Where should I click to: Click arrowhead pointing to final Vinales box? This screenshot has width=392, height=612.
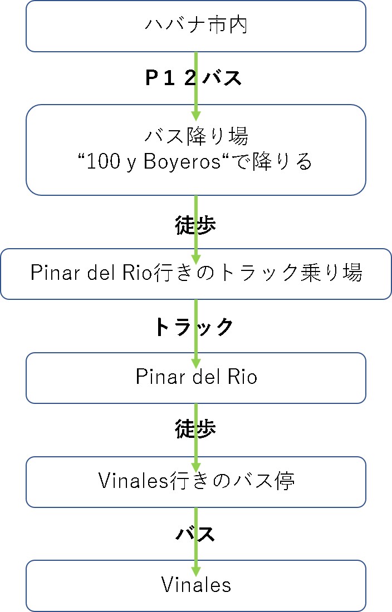pyautogui.click(x=196, y=572)
